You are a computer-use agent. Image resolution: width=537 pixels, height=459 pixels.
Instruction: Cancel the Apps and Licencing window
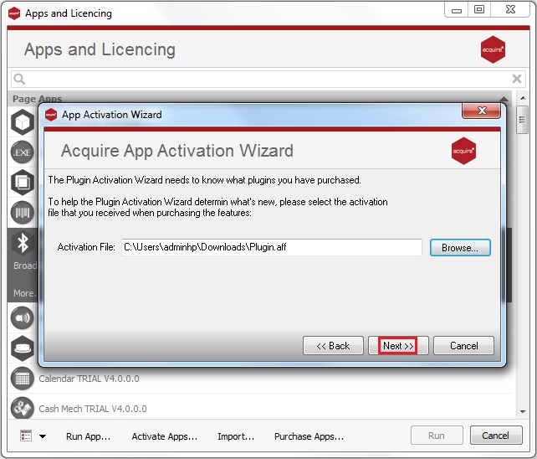pyautogui.click(x=496, y=436)
